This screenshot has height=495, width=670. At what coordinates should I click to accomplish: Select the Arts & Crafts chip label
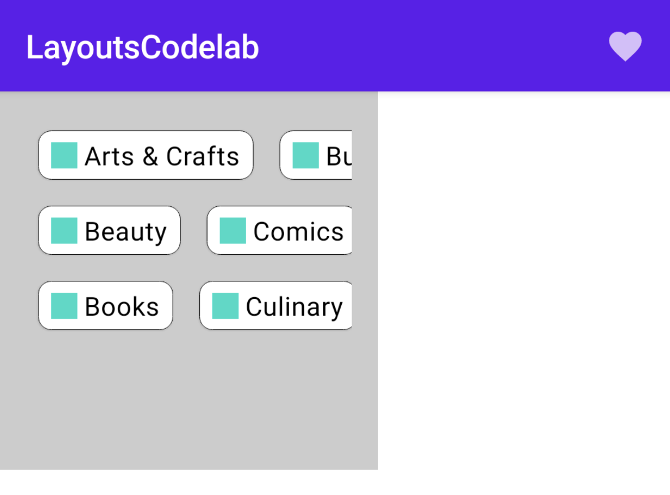pyautogui.click(x=162, y=156)
